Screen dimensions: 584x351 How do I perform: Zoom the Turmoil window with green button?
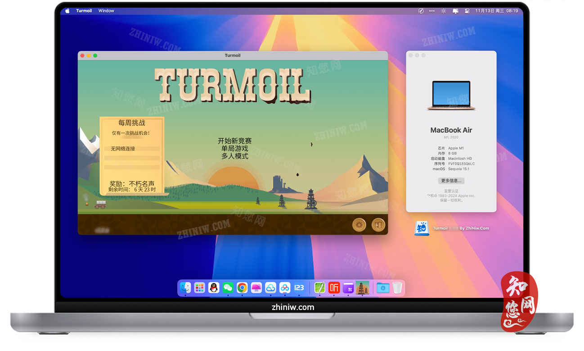pyautogui.click(x=95, y=55)
